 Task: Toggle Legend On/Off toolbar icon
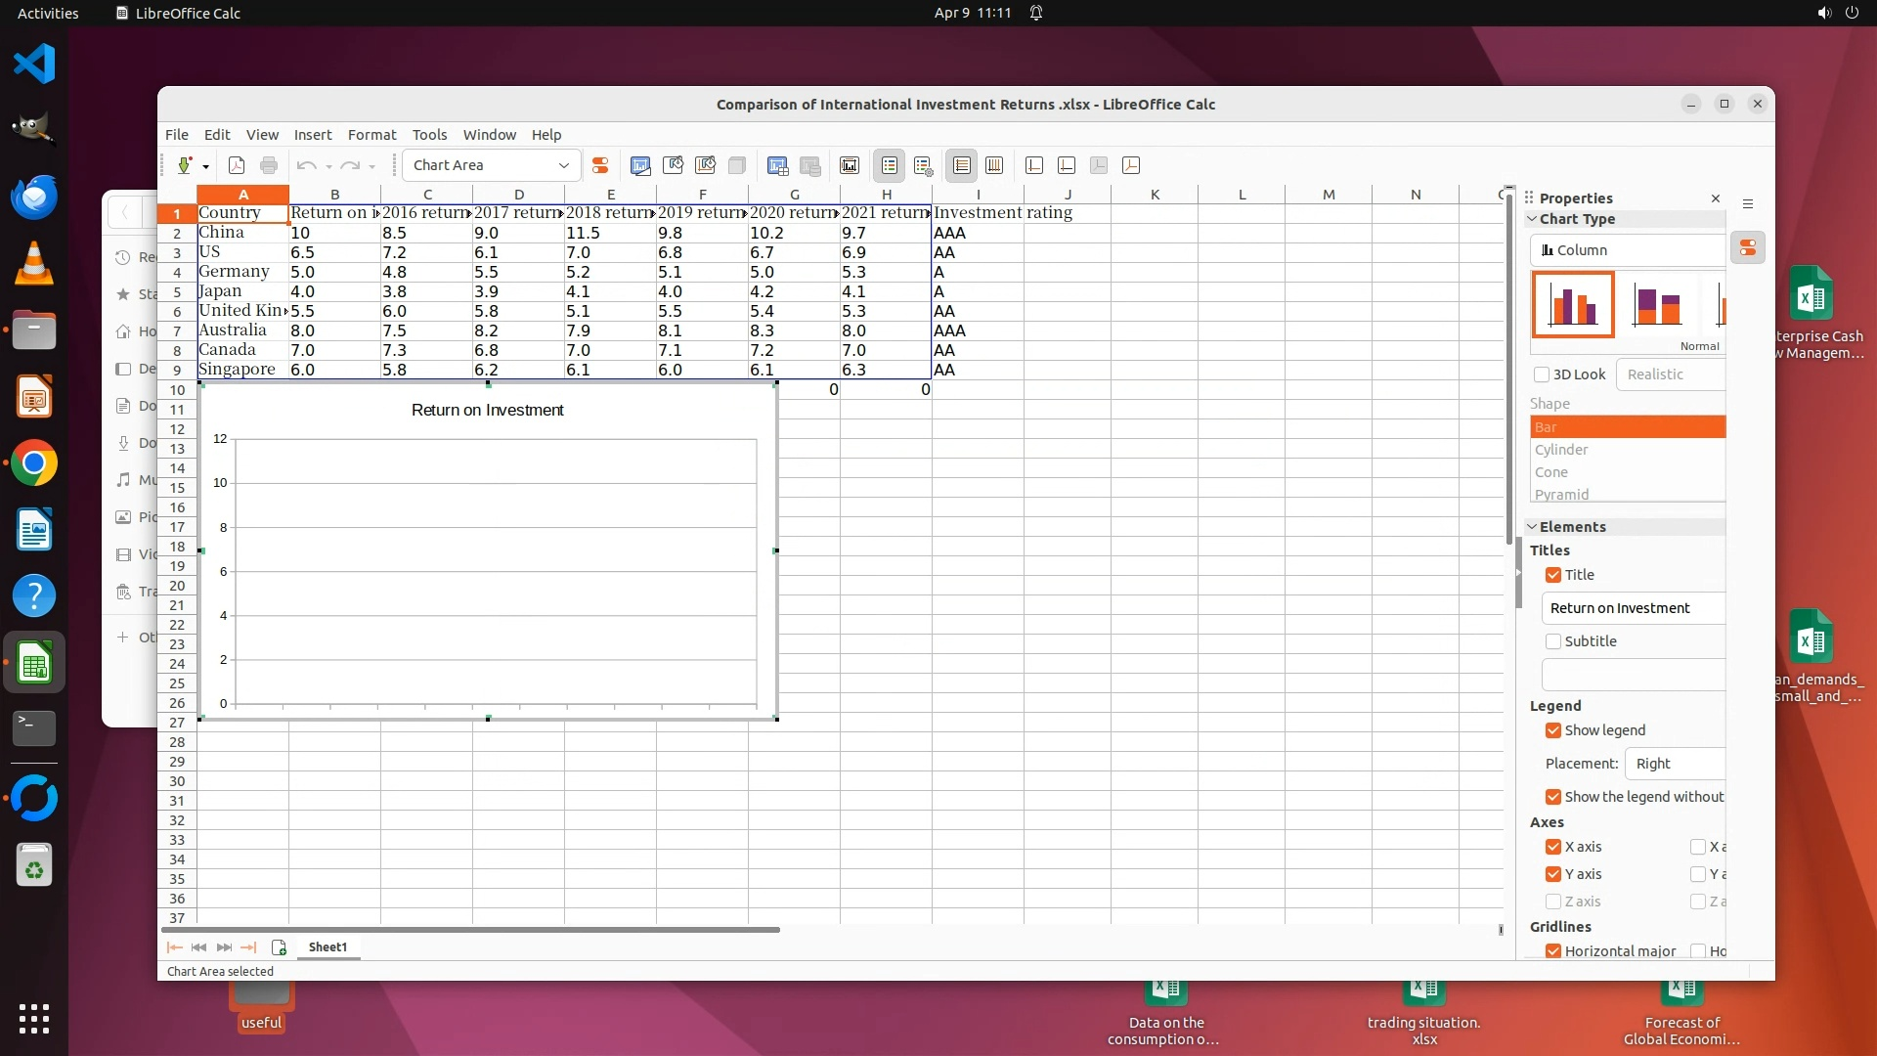[x=889, y=165]
